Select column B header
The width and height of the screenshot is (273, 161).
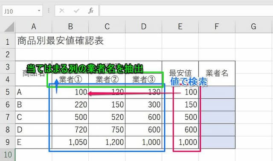[70, 26]
